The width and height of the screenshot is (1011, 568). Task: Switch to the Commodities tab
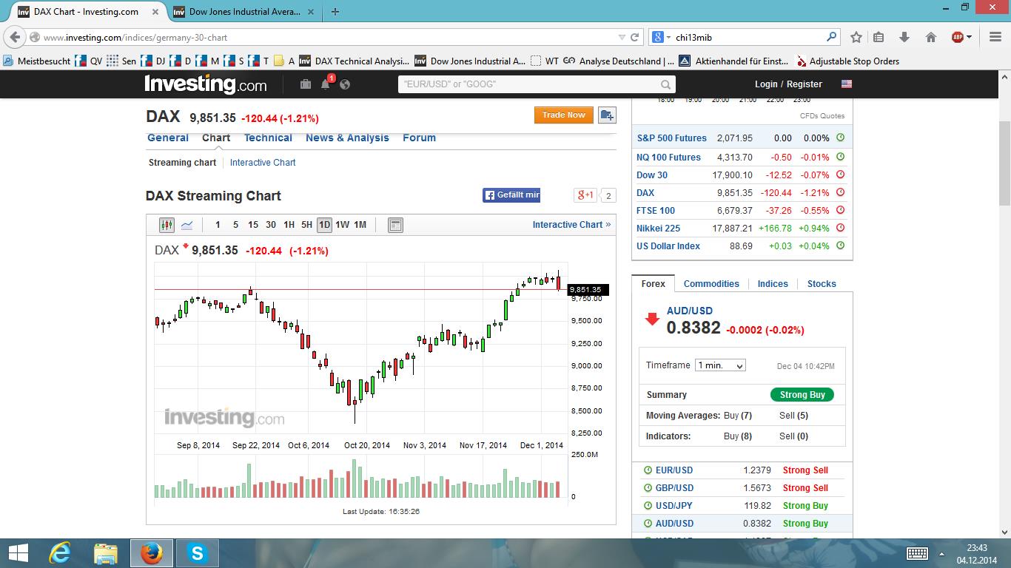(x=711, y=283)
